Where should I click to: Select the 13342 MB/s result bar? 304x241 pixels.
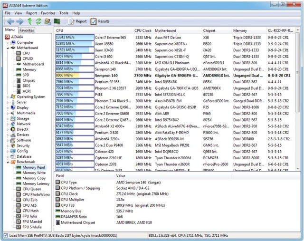[x=75, y=38]
